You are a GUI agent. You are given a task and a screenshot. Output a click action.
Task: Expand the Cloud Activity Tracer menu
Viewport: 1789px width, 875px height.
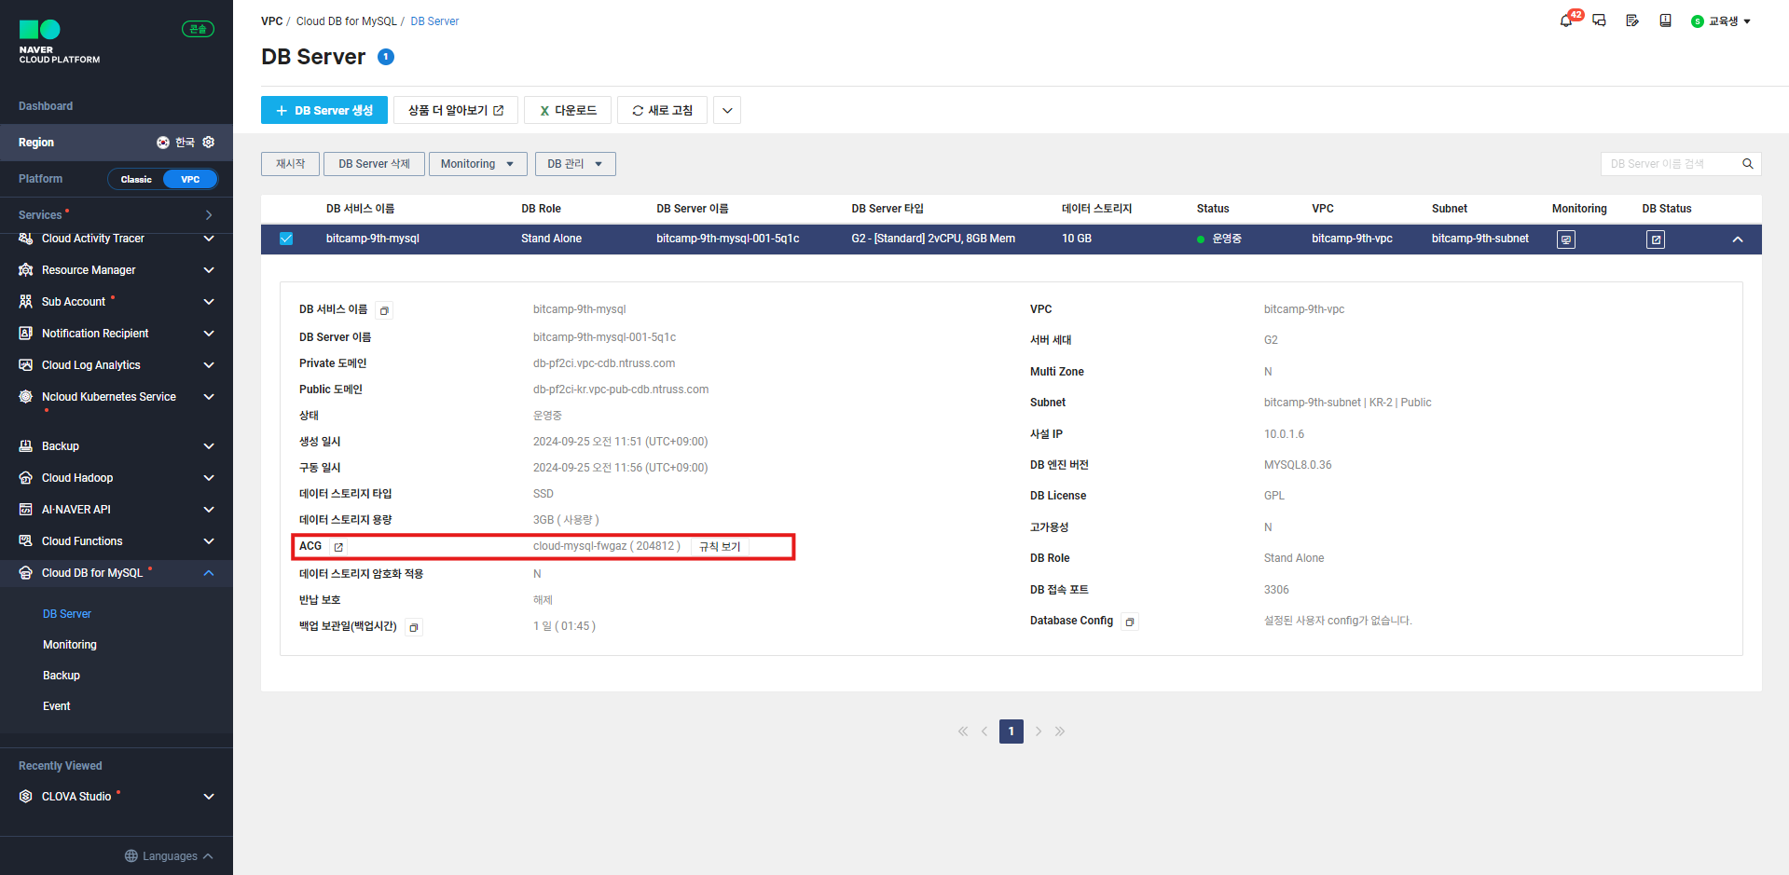[209, 239]
